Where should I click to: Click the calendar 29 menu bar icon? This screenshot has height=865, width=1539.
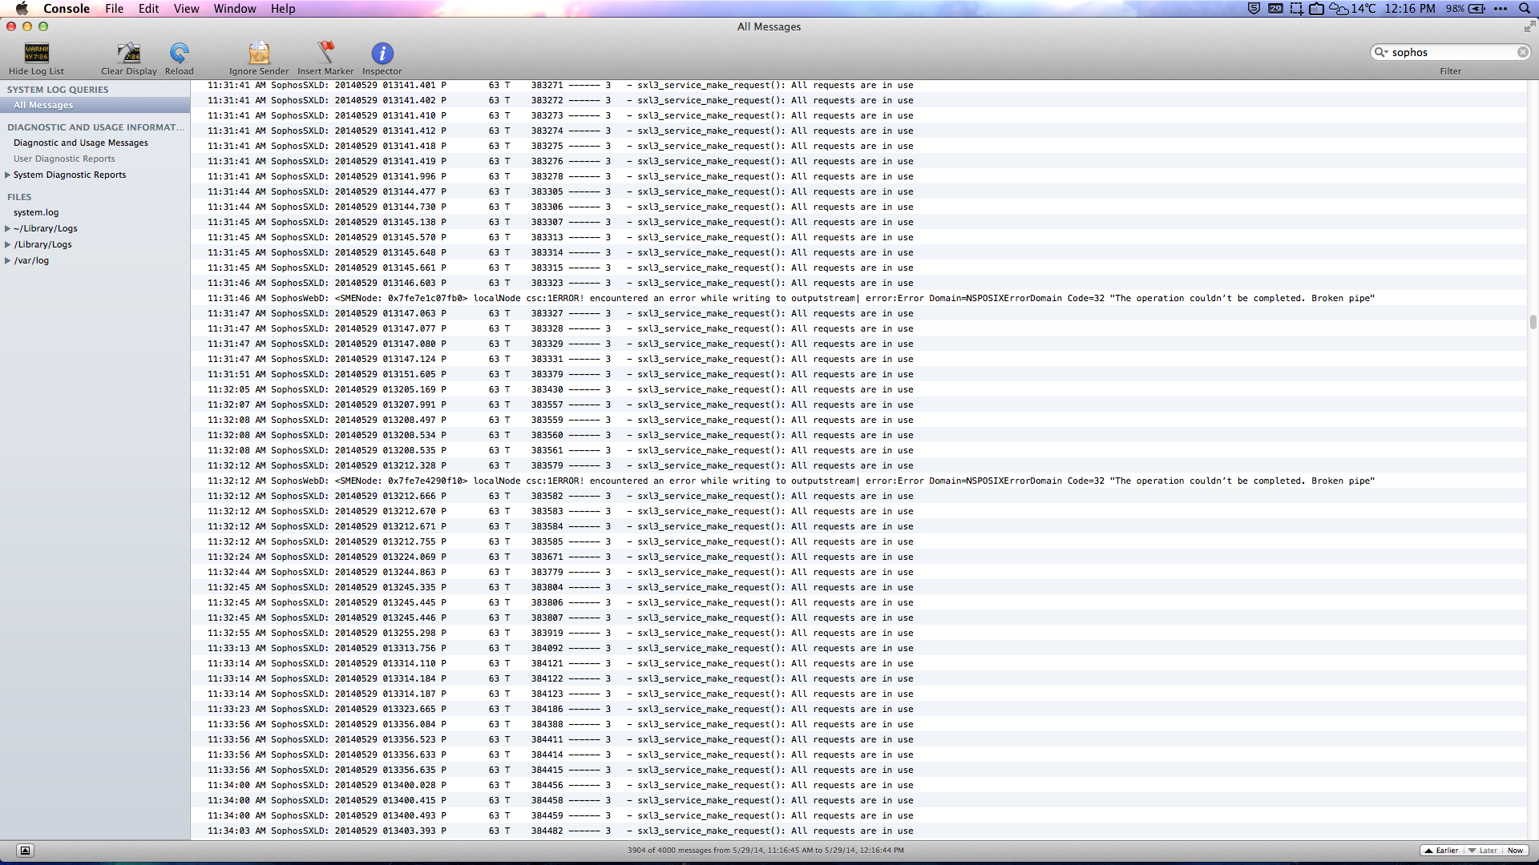coord(1275,9)
